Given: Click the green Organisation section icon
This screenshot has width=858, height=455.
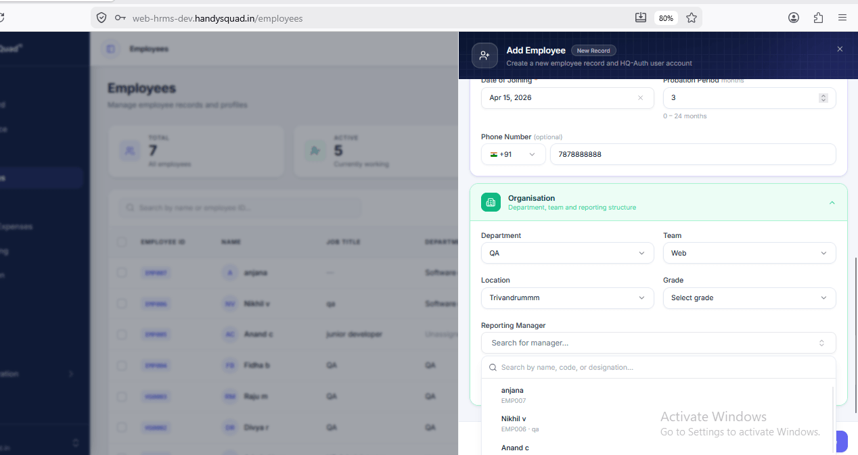Looking at the screenshot, I should [x=491, y=202].
